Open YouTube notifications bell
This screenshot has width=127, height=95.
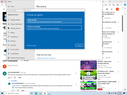click(x=112, y=9)
